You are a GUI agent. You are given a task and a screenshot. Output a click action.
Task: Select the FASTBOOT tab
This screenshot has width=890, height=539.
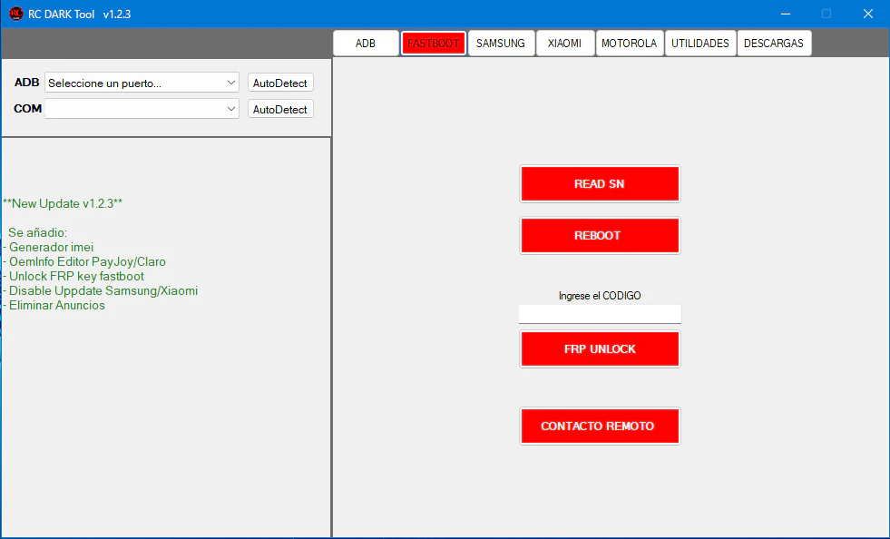(433, 44)
